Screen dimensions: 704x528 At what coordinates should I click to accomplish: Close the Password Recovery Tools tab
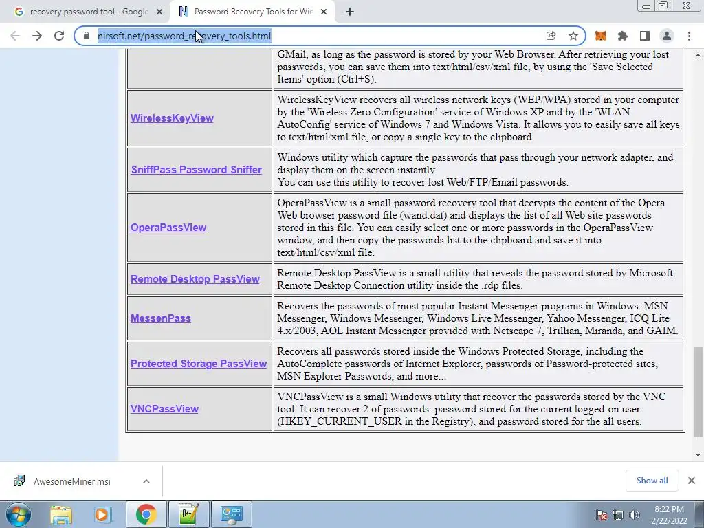click(324, 12)
